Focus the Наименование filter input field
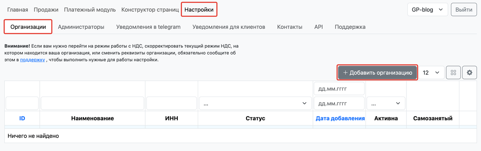Image resolution: width=481 pixels, height=151 pixels. [92, 103]
